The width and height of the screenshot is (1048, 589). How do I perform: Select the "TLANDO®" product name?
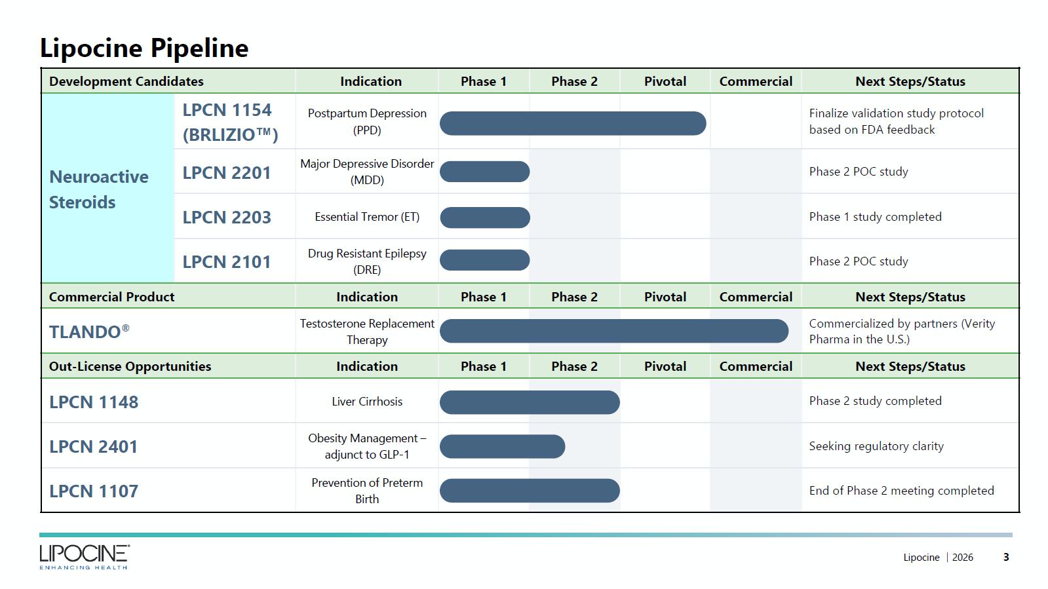pos(89,332)
